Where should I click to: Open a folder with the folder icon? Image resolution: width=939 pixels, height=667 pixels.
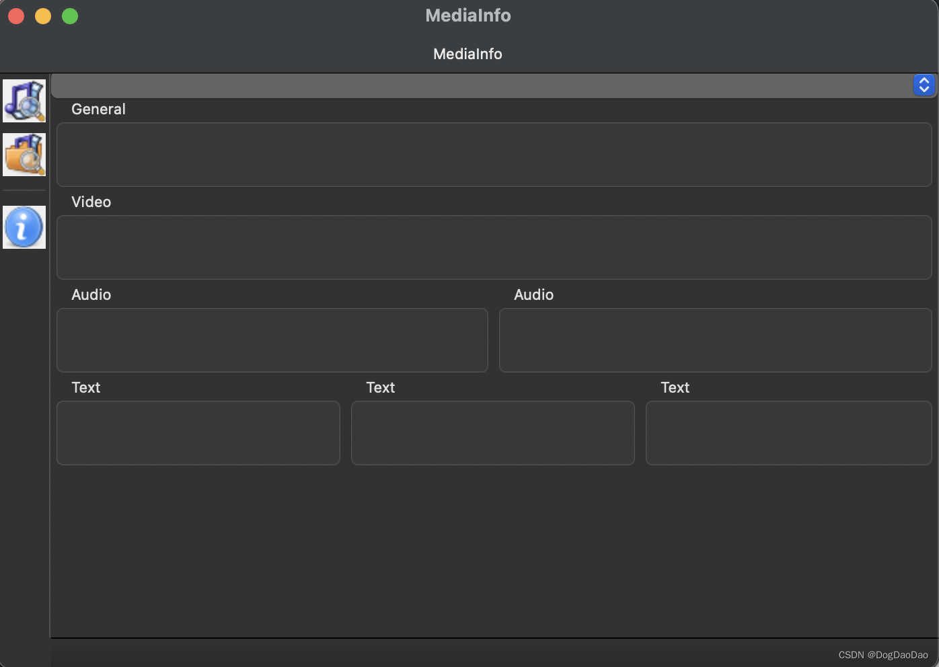pos(24,155)
